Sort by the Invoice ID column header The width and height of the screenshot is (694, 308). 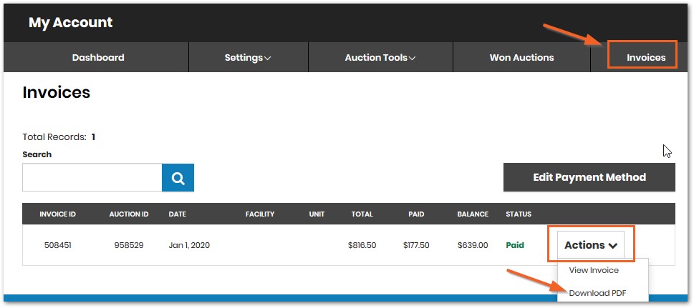pyautogui.click(x=57, y=214)
